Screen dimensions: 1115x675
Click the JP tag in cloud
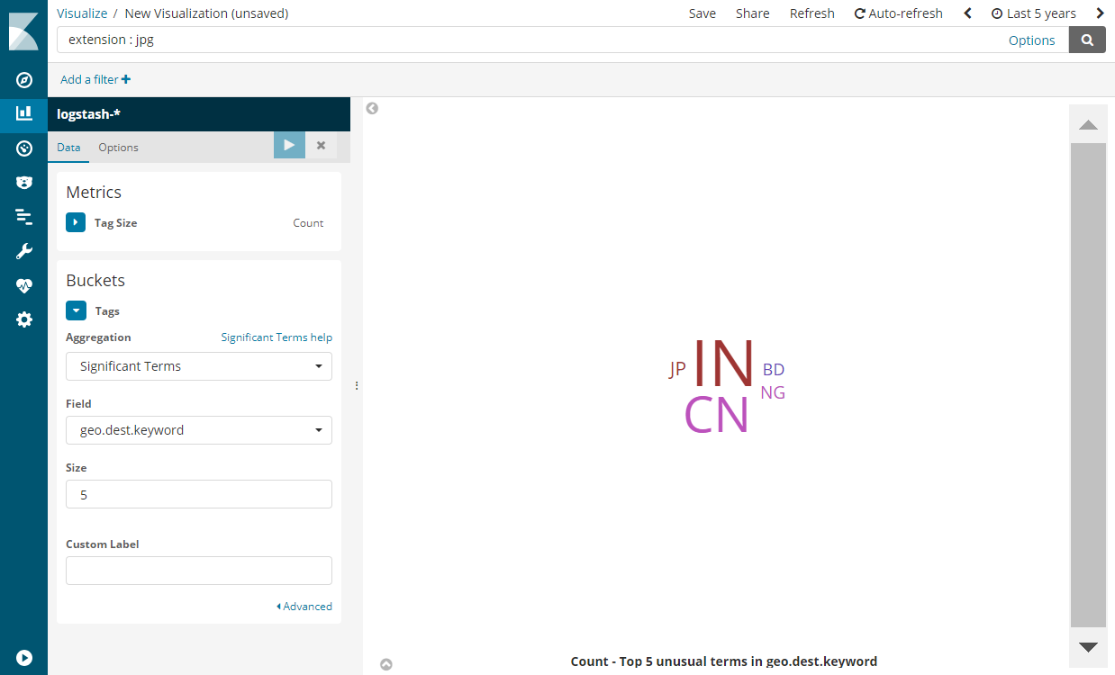click(x=677, y=369)
